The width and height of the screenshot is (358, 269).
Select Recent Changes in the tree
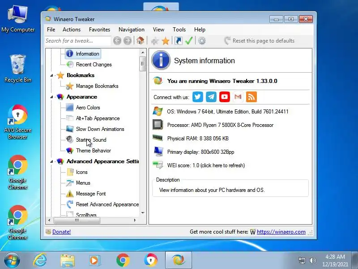[x=94, y=65]
